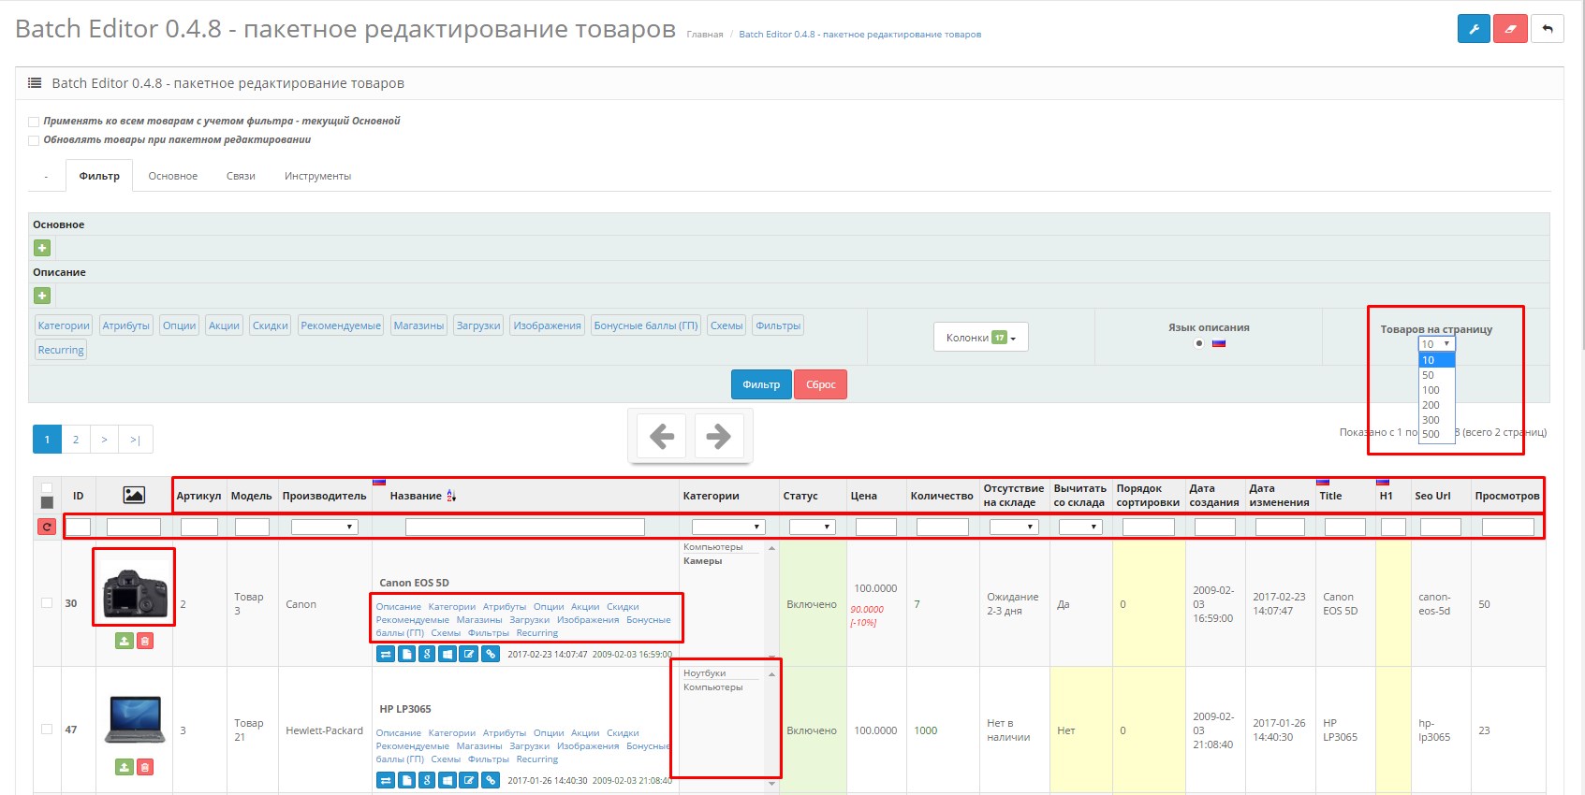Open the Атрибуты filter tag
This screenshot has height=795, width=1585.
coord(126,325)
